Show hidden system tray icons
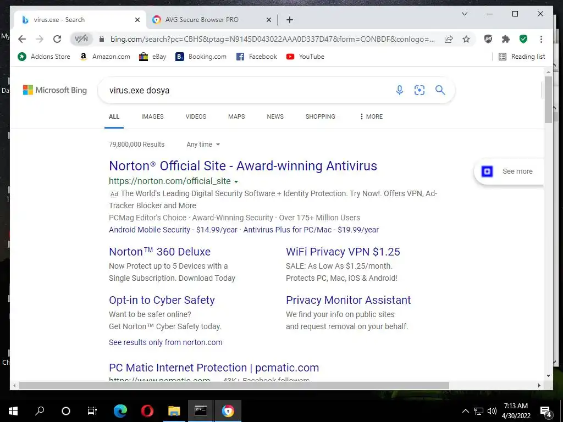Viewport: 563px width, 422px height. 465,411
